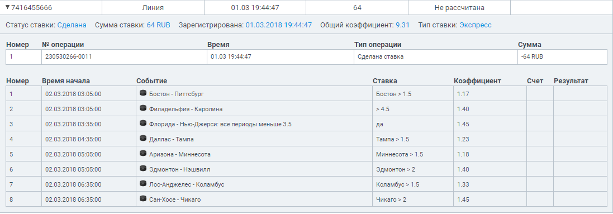Viewport: 613px width, 214px height.
Task: Select event Филадельфия - Каролина
Action: pos(186,109)
